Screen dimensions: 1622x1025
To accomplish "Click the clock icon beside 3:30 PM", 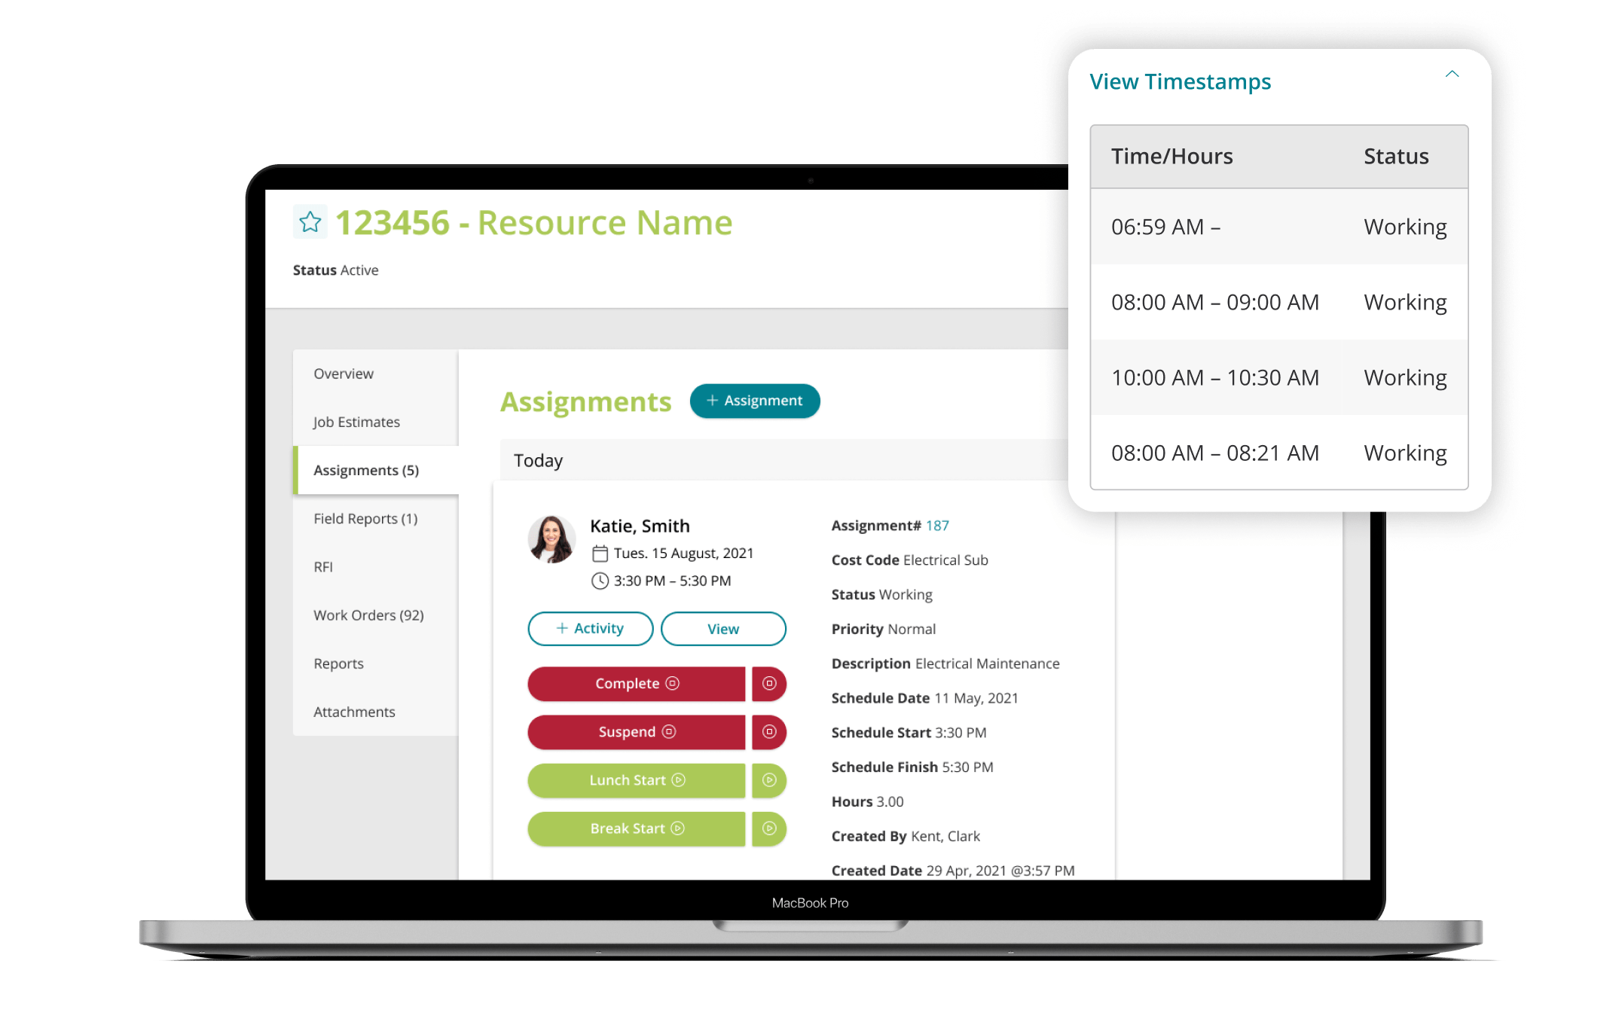I will tap(600, 581).
